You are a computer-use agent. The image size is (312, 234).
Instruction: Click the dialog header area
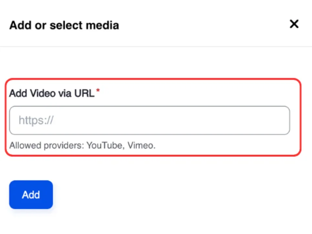click(146, 25)
